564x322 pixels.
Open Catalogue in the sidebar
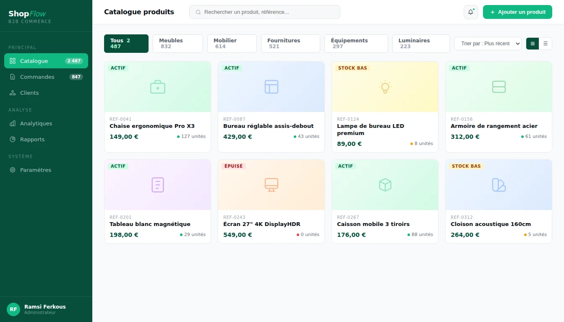(46, 61)
